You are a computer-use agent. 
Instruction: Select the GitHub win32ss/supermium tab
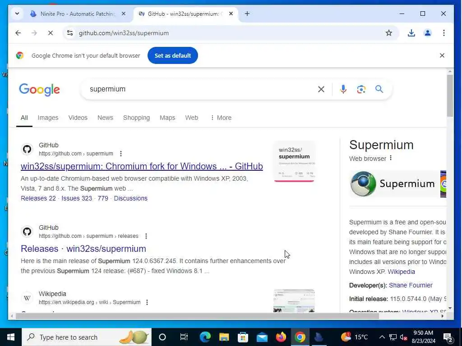pyautogui.click(x=185, y=14)
